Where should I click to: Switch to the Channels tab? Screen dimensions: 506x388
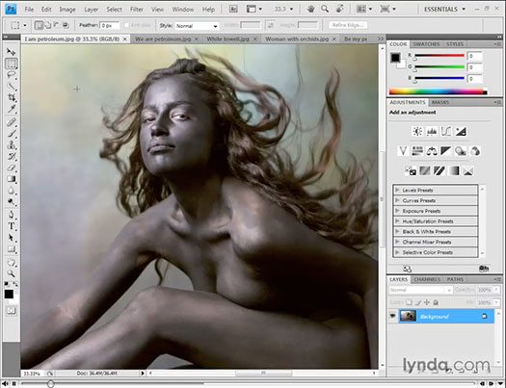427,279
